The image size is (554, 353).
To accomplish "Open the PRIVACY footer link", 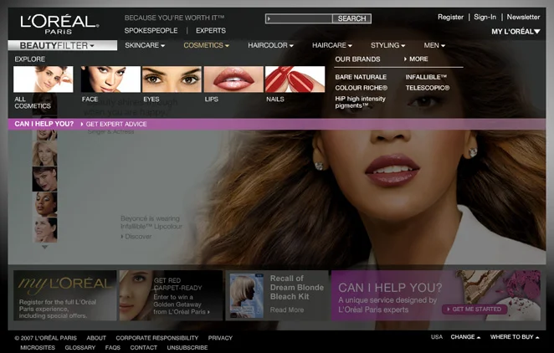I will 220,338.
